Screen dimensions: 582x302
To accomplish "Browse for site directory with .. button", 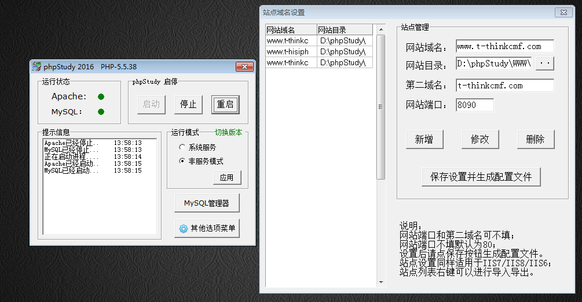I will click(x=545, y=64).
